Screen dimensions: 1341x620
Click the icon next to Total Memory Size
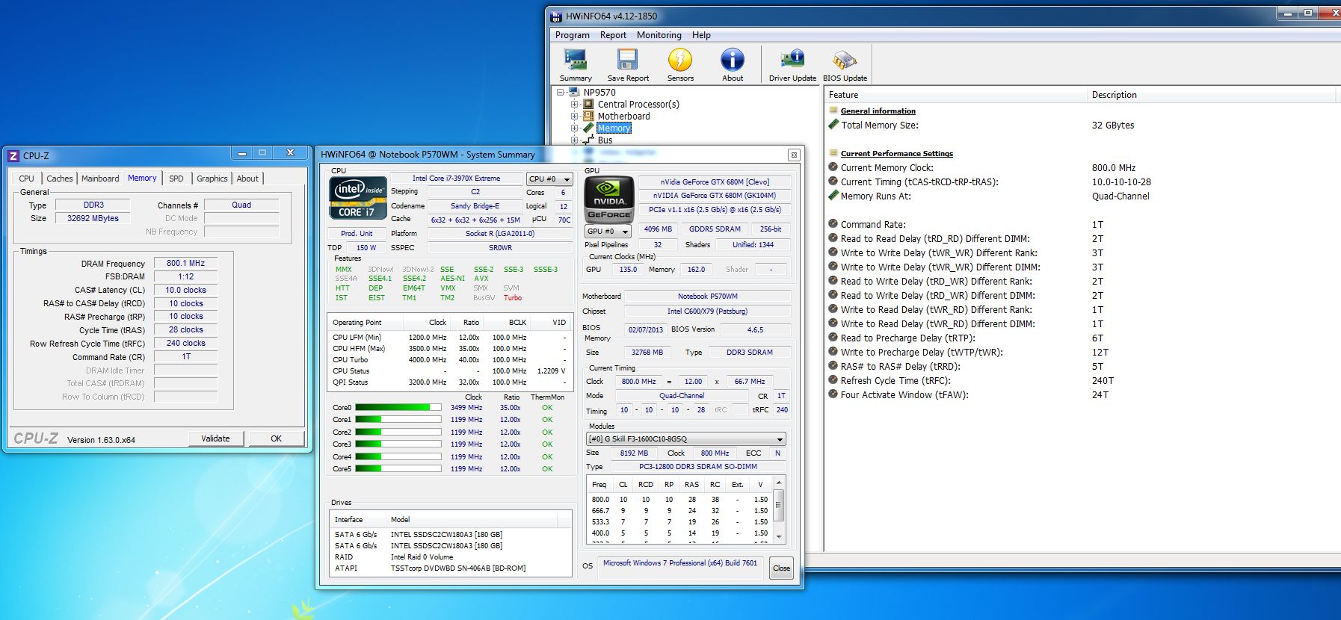pyautogui.click(x=833, y=125)
